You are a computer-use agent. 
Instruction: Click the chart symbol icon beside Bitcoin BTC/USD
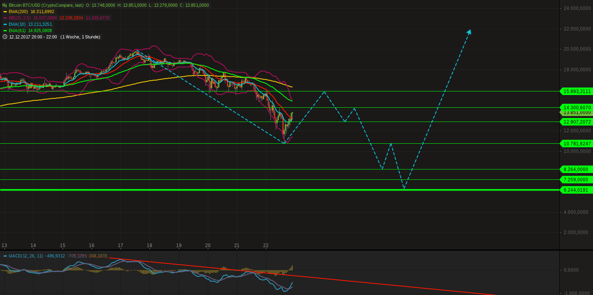point(5,5)
